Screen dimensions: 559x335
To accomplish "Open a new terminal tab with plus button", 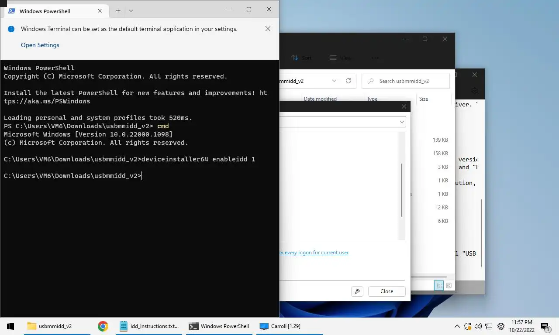I will click(118, 11).
